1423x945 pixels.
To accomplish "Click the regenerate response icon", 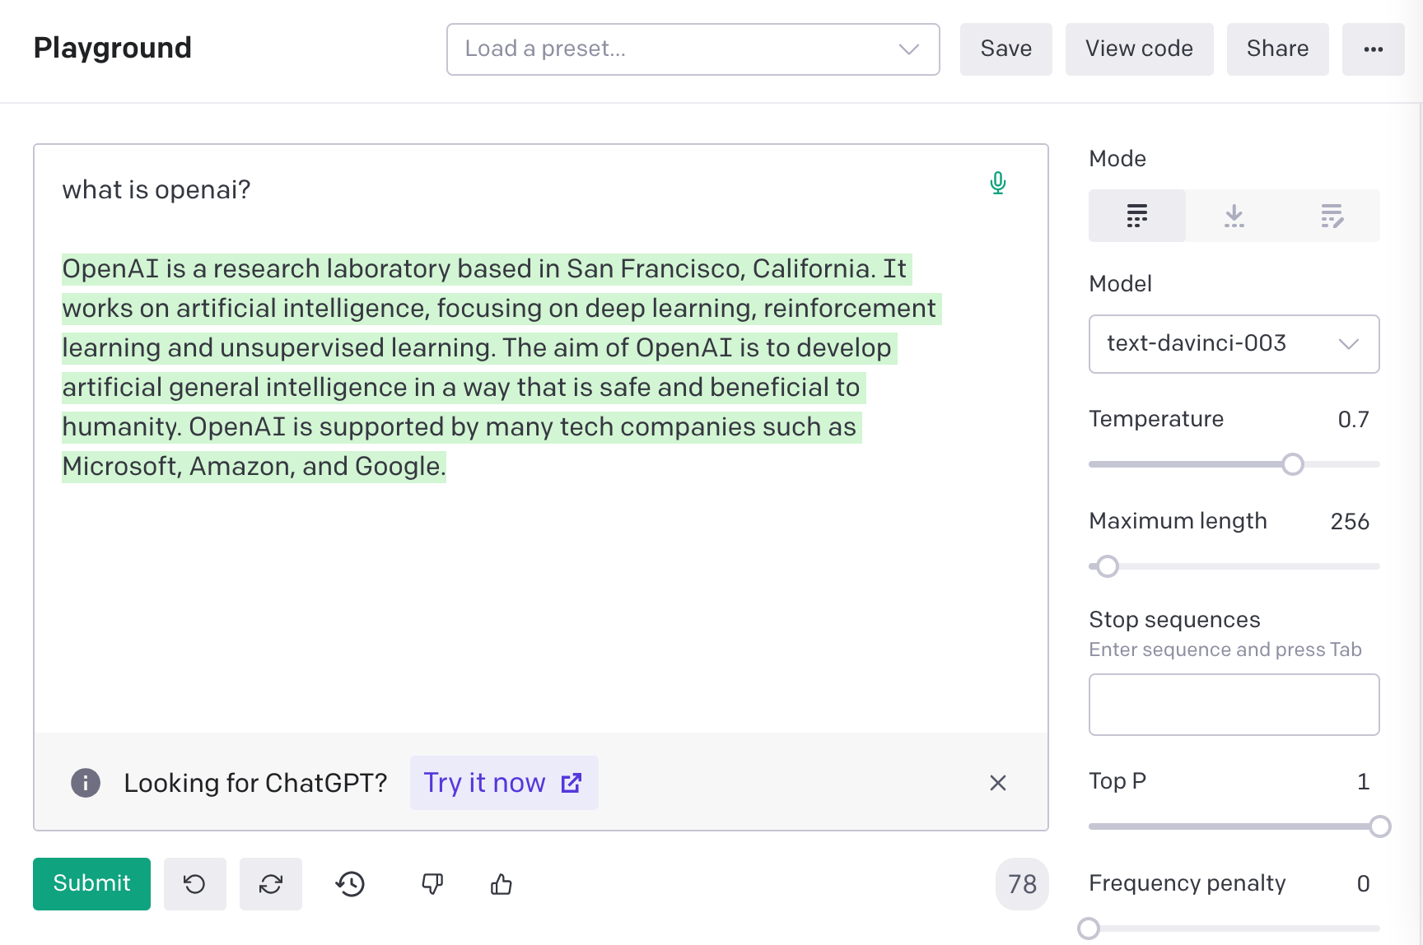I will coord(270,884).
